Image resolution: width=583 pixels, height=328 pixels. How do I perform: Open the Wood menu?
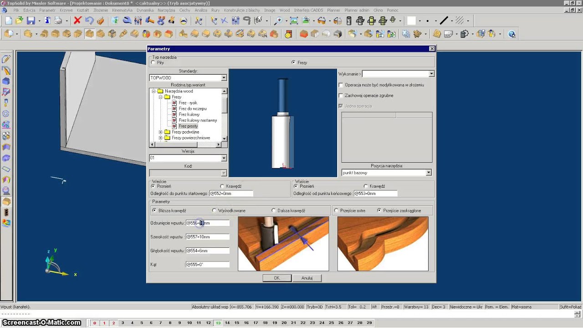[285, 10]
